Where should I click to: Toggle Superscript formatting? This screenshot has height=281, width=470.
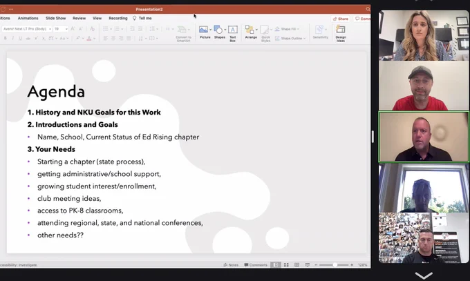pyautogui.click(x=36, y=38)
